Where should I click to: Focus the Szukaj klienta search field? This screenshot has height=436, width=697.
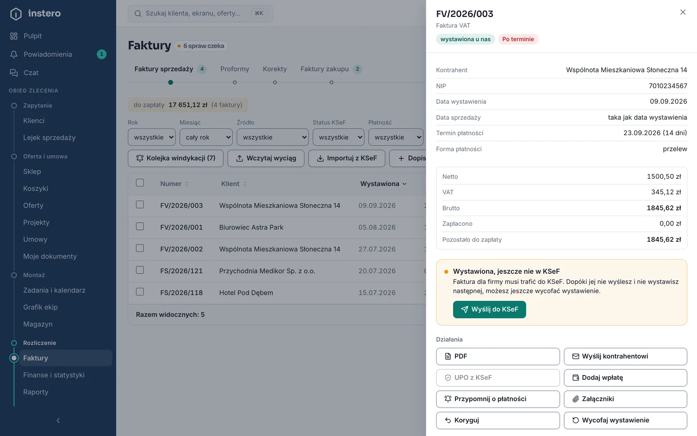pos(200,14)
